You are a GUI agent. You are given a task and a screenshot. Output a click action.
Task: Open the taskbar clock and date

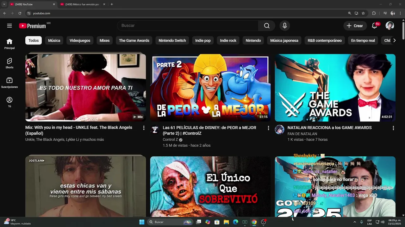click(x=395, y=222)
